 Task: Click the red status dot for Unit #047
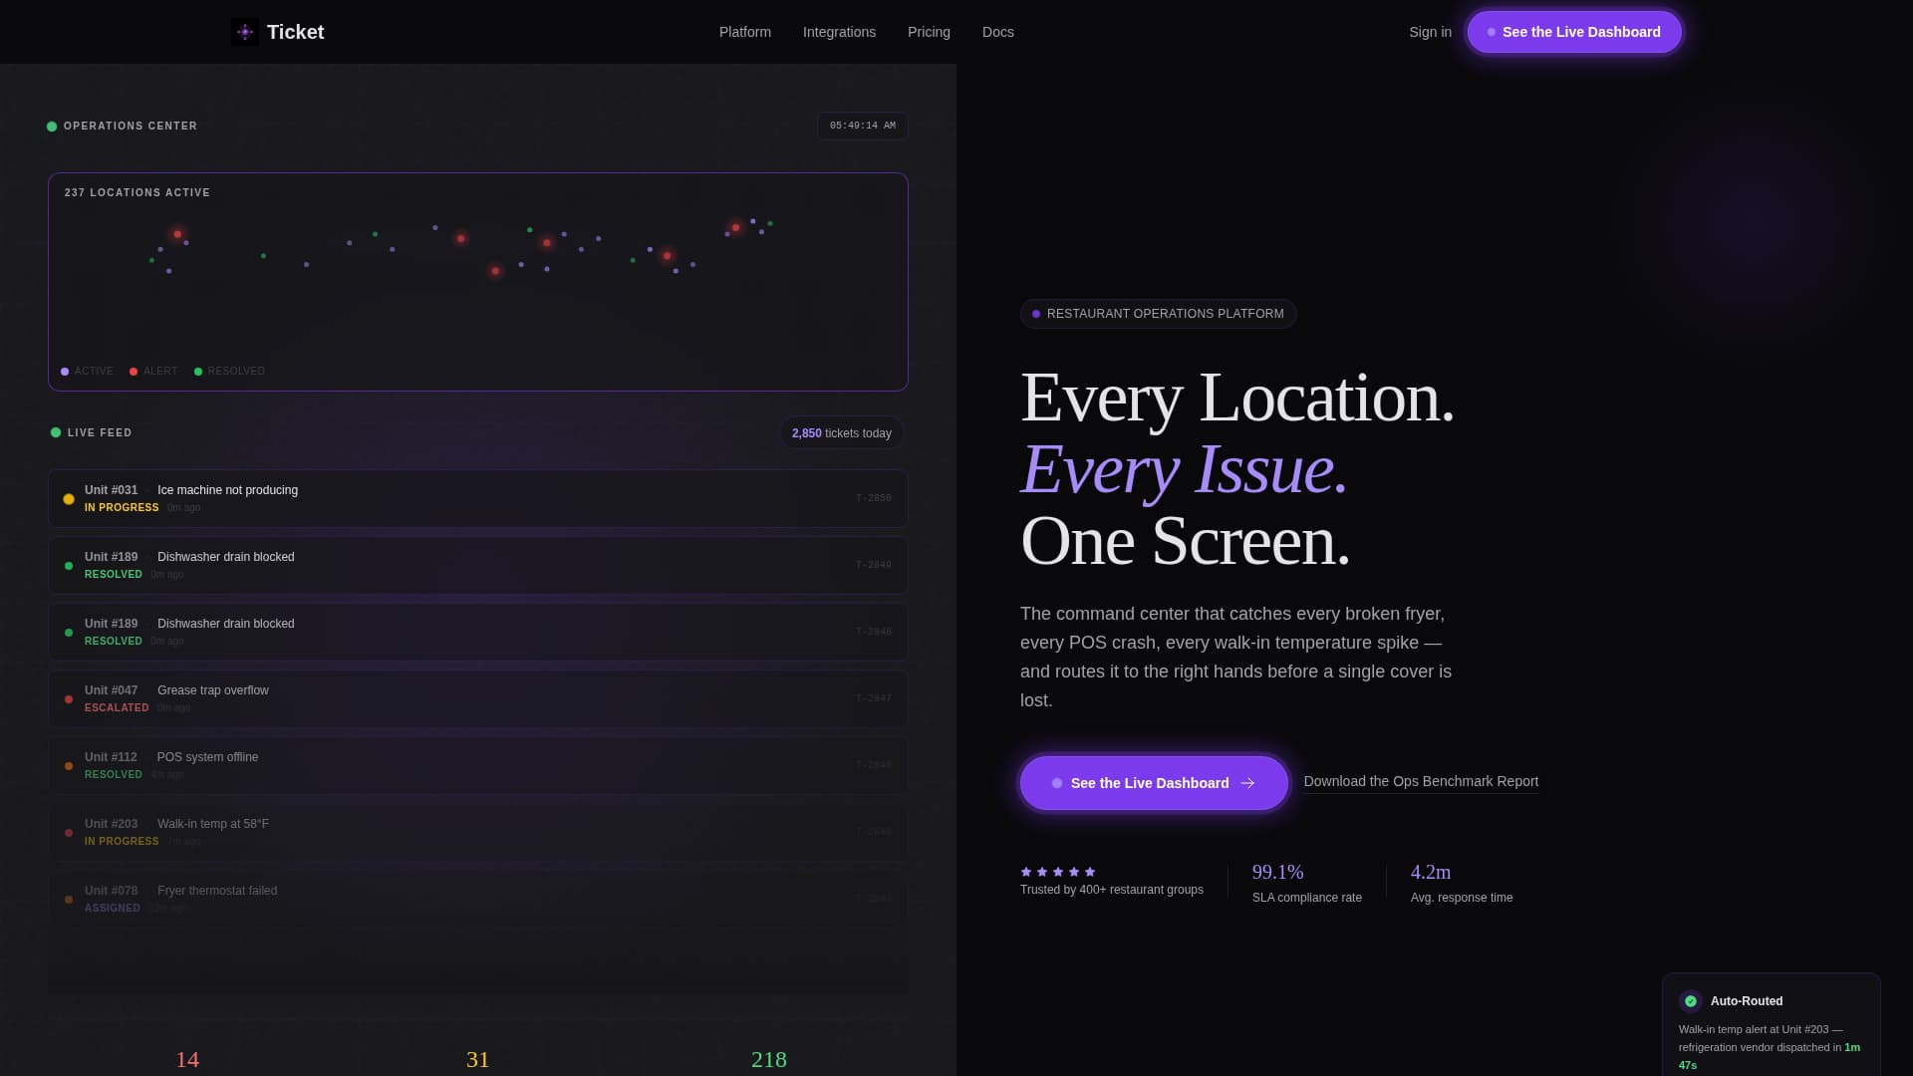click(69, 699)
